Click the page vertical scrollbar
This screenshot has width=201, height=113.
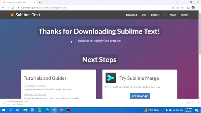click(200, 34)
